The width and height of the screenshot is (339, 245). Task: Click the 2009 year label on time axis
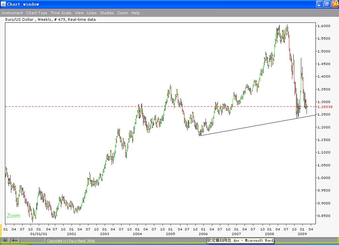(302, 234)
